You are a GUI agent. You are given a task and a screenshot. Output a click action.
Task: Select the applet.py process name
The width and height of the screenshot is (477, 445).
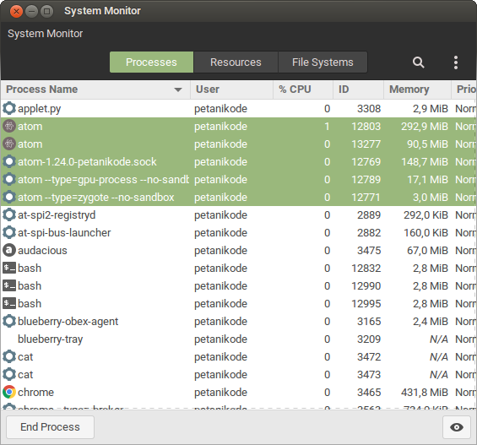(x=39, y=109)
